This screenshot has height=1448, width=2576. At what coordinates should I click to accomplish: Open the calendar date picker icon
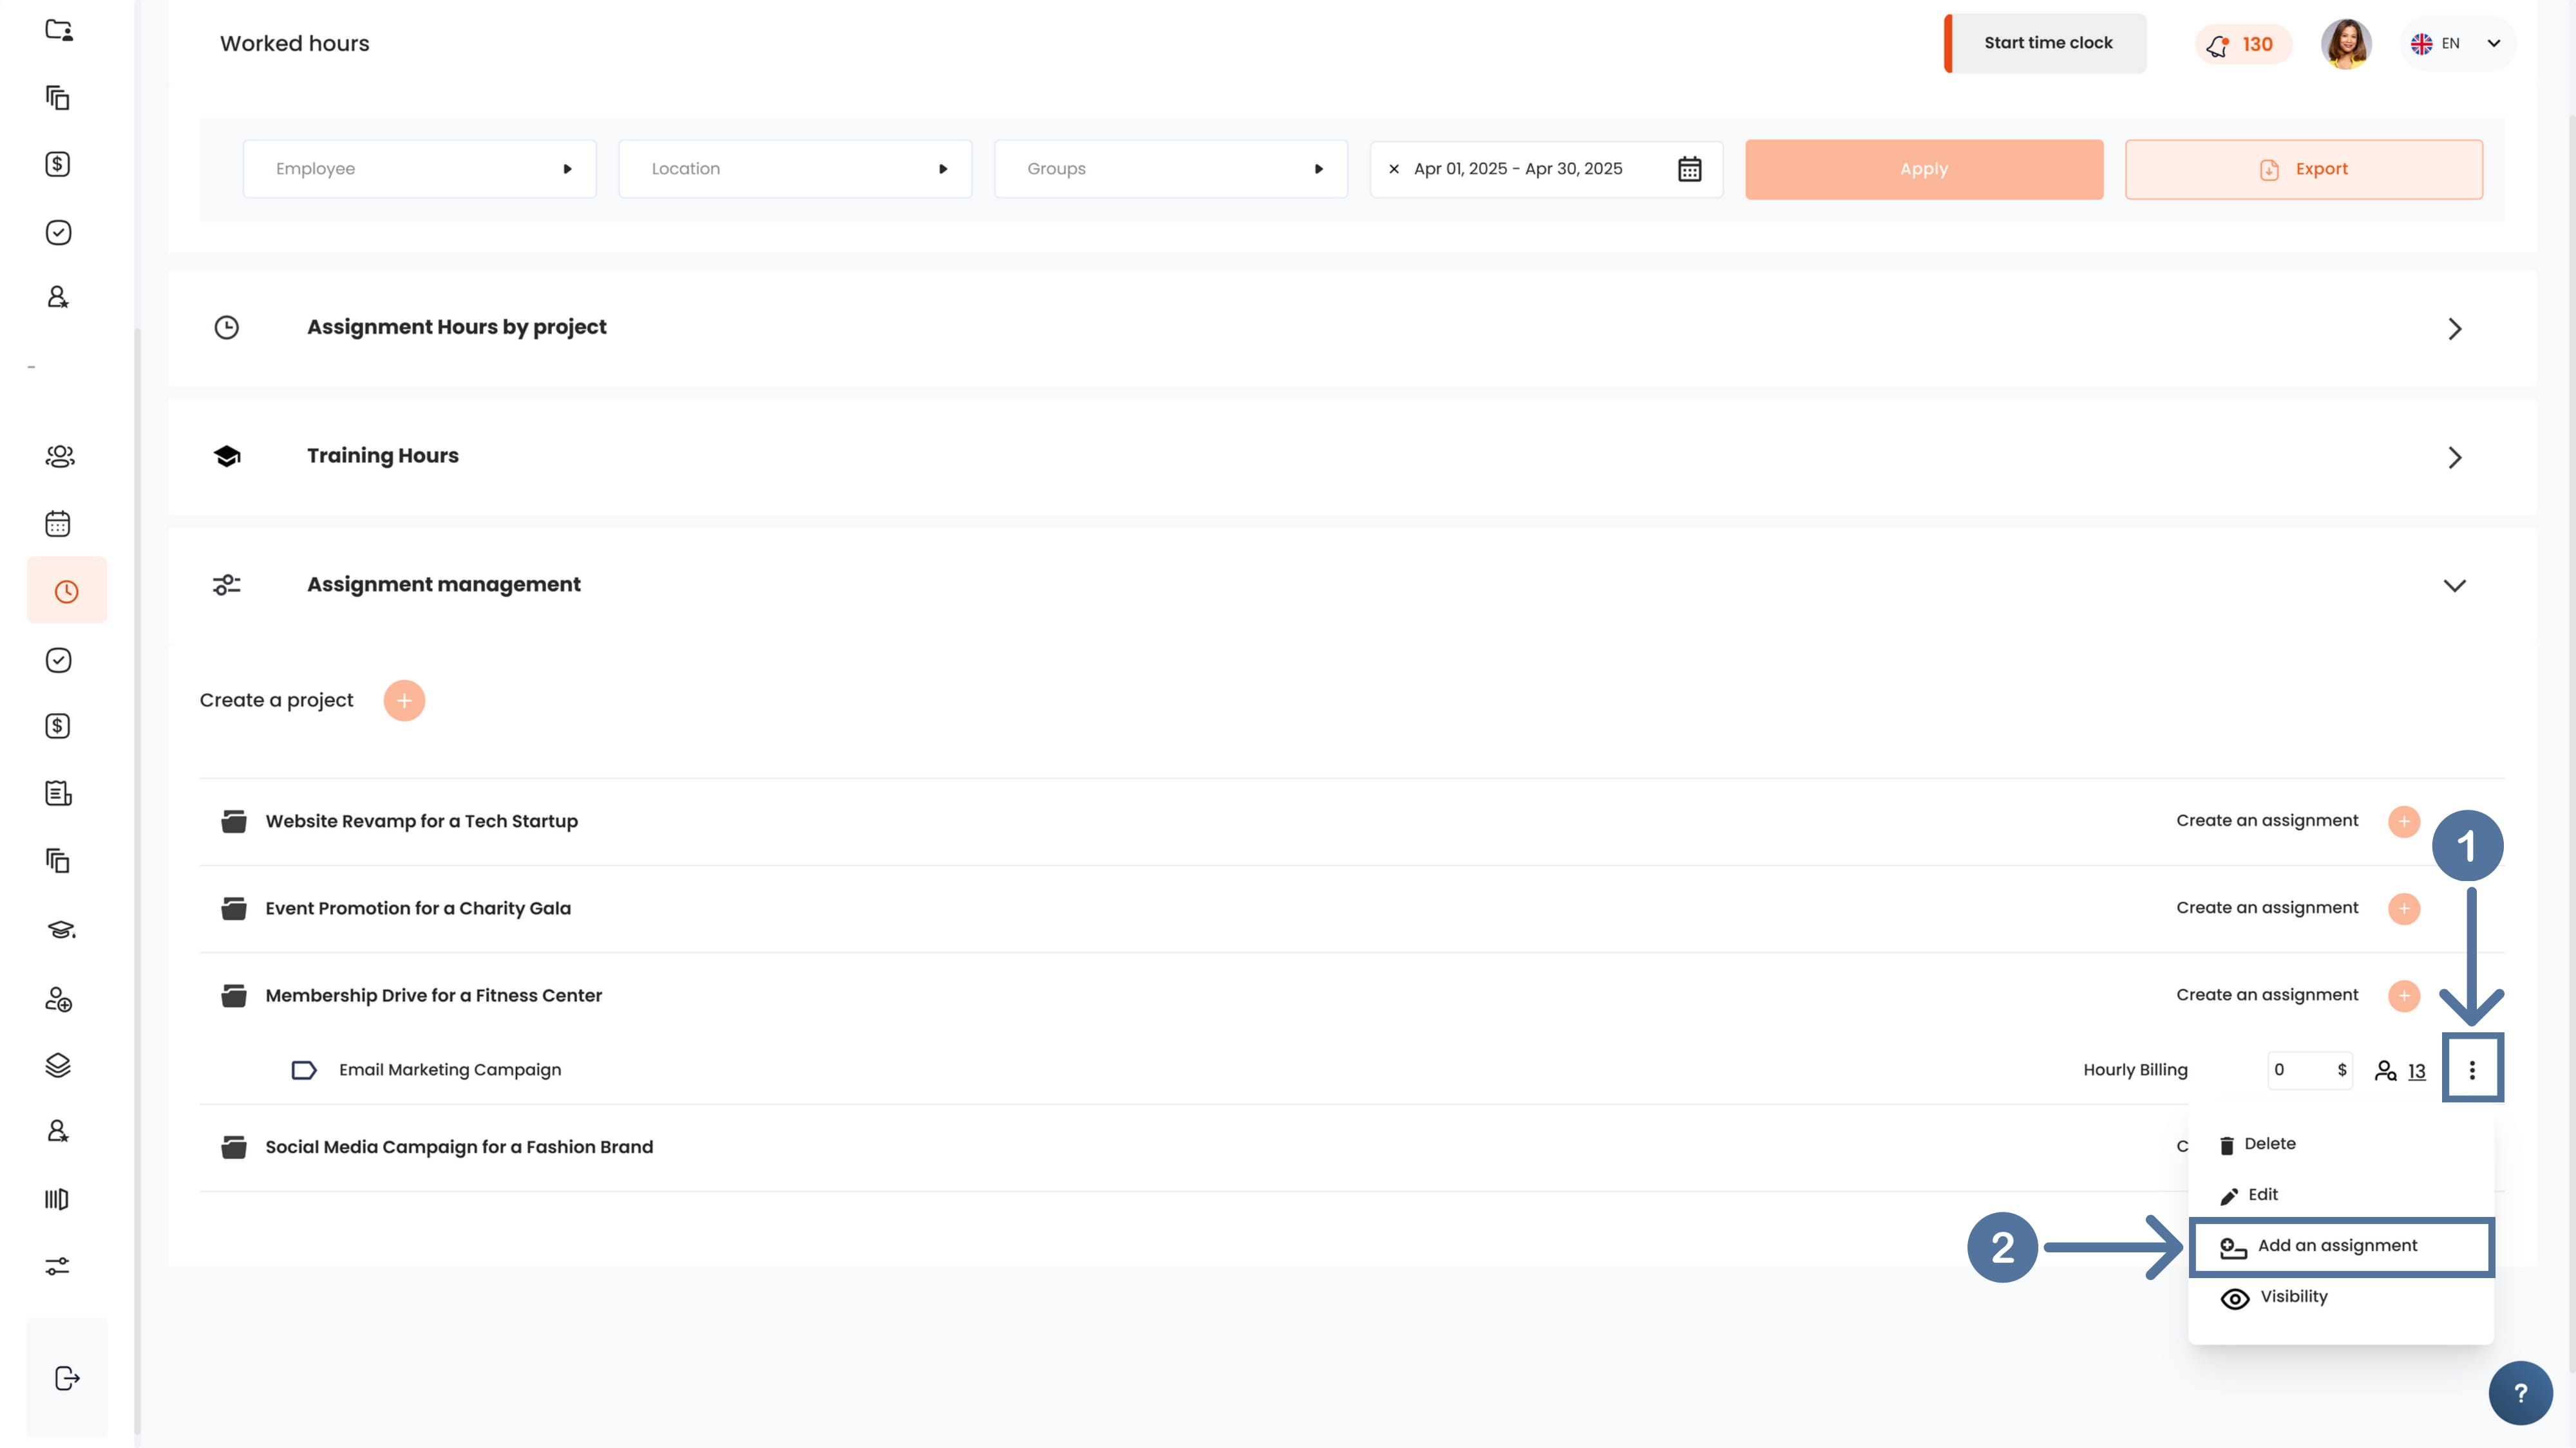[x=1689, y=169]
